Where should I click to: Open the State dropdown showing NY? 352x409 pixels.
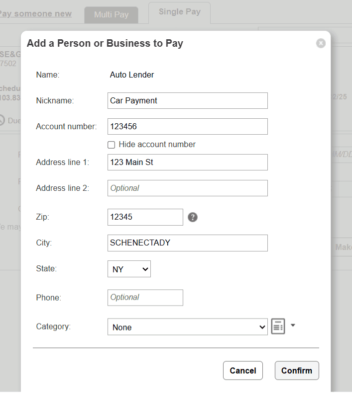point(129,269)
